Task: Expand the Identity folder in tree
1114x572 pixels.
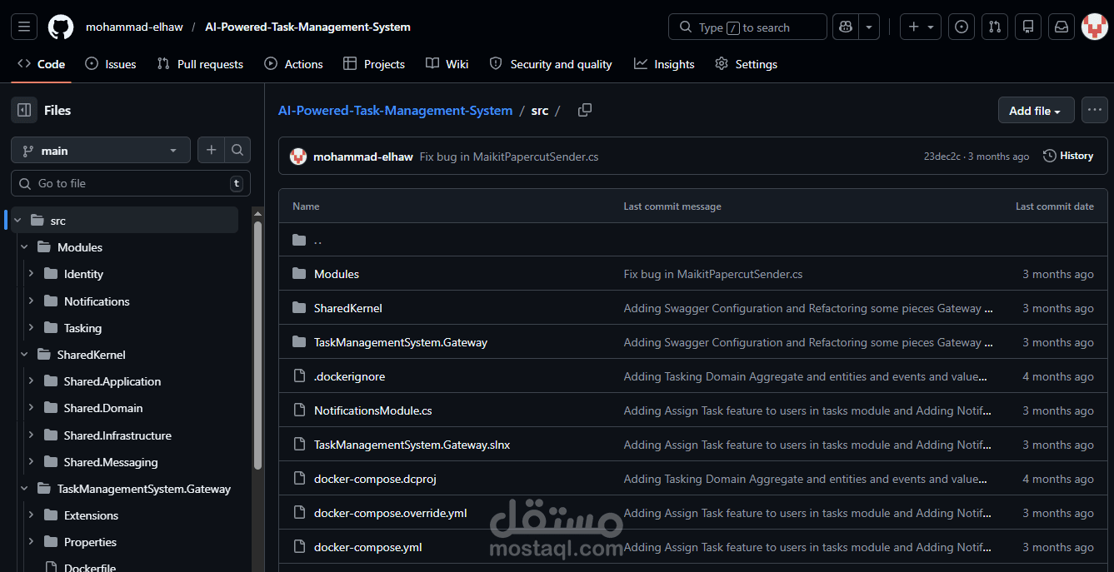Action: click(x=31, y=274)
